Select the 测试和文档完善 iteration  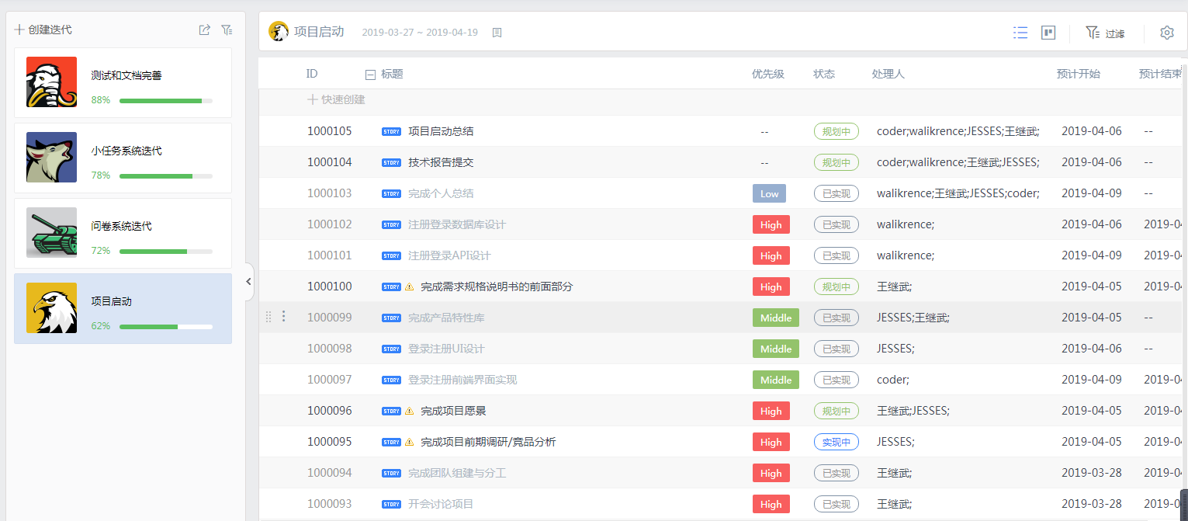pos(123,82)
